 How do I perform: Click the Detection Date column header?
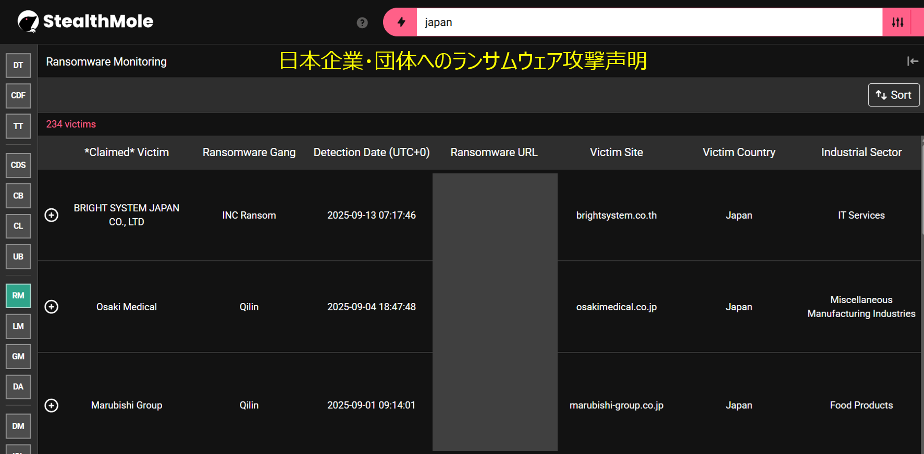tap(371, 152)
